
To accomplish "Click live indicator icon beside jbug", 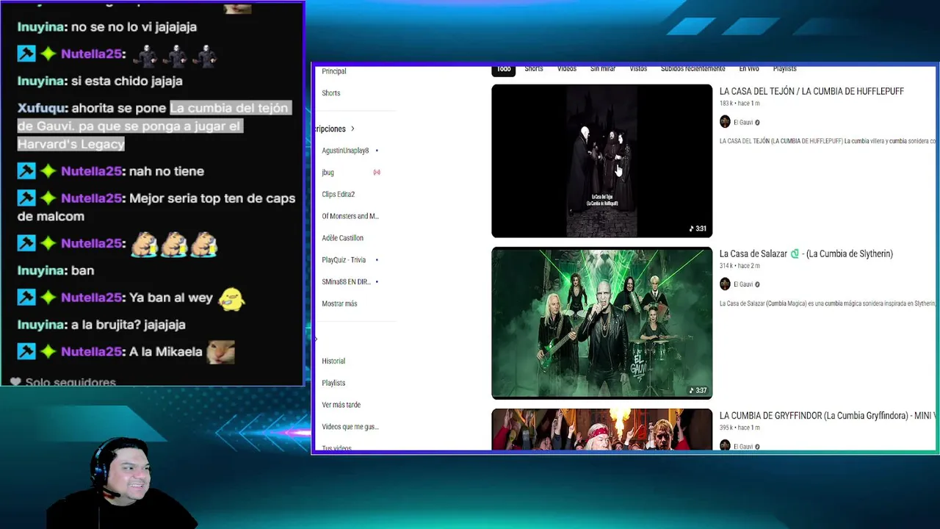I will point(377,173).
